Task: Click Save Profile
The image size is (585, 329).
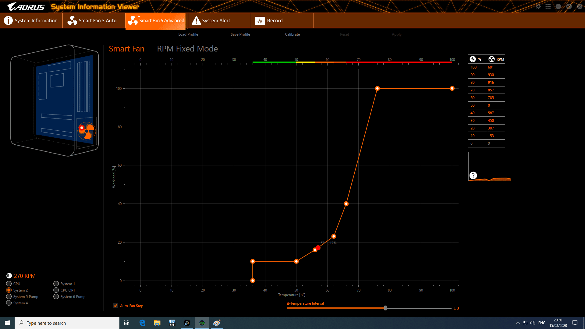Action: point(240,34)
